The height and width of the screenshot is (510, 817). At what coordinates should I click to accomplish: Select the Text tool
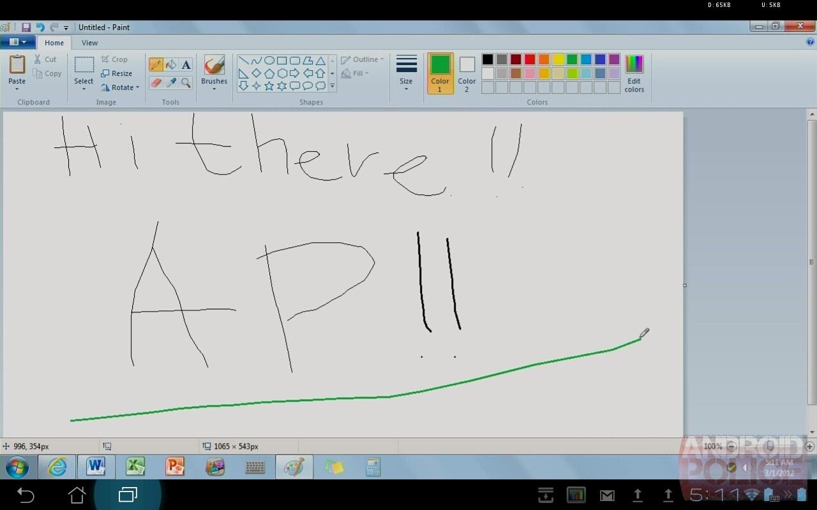[186, 64]
